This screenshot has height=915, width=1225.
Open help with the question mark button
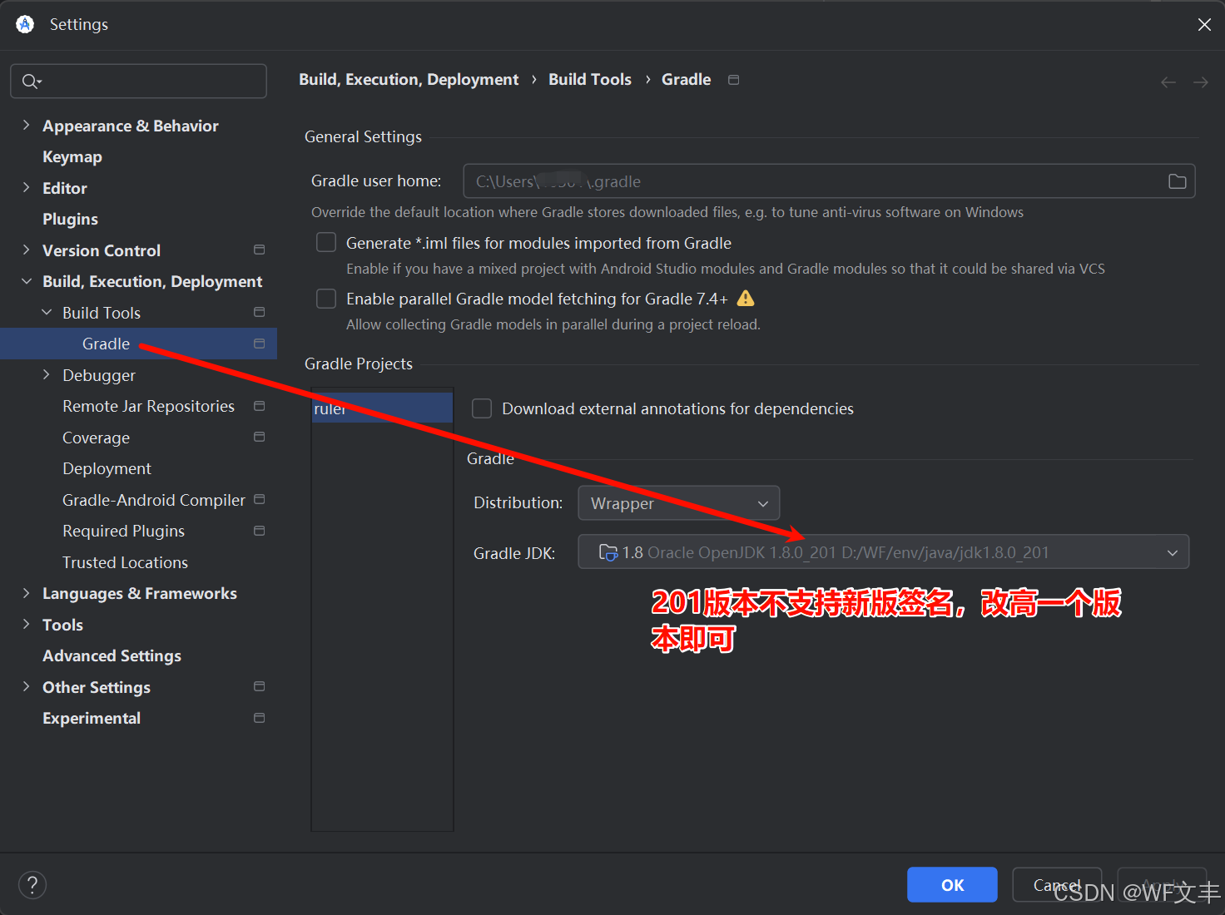tap(32, 885)
